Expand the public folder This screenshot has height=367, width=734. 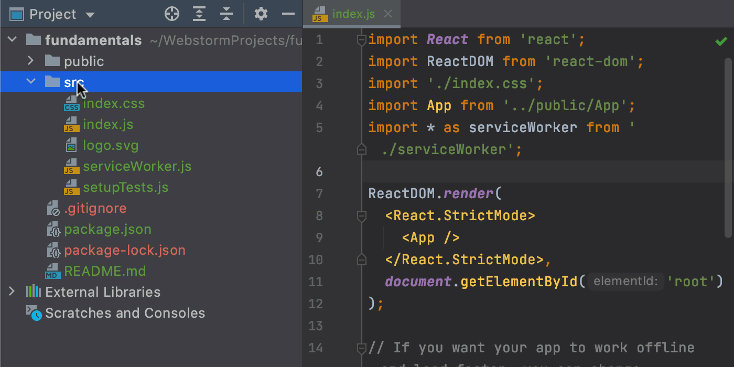coord(30,61)
